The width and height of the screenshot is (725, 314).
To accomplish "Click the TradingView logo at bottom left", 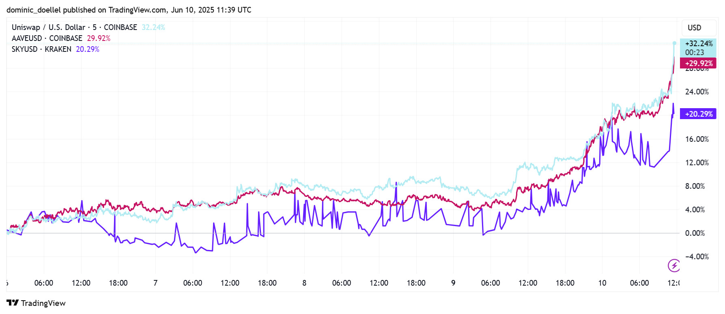I will (x=36, y=303).
